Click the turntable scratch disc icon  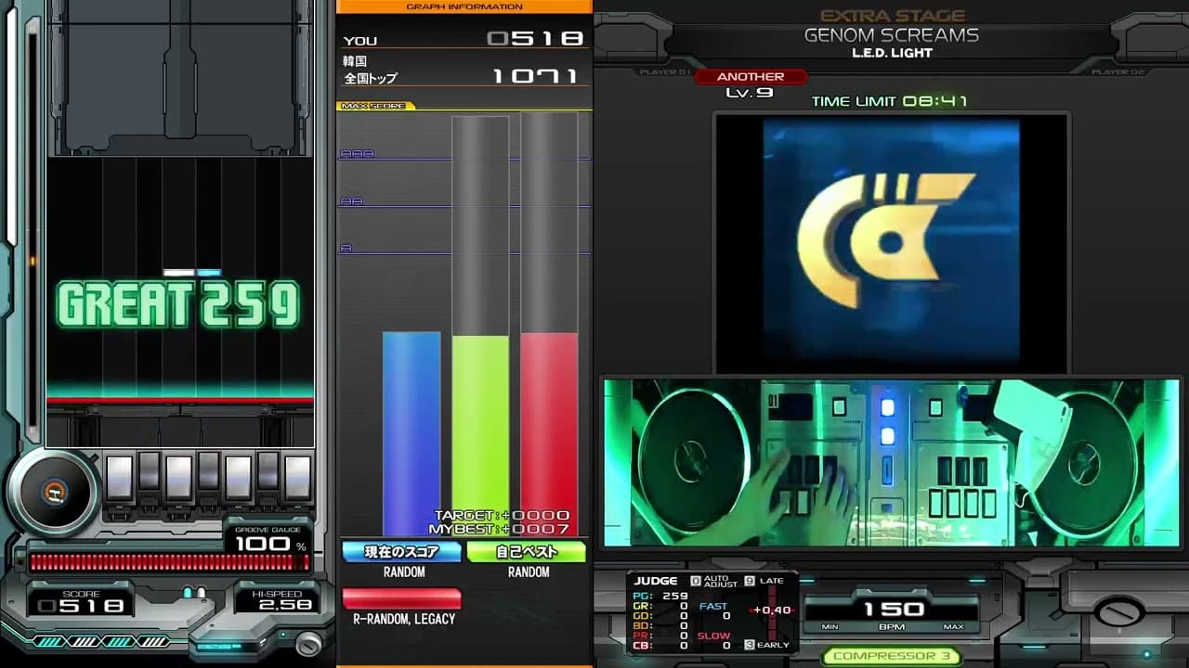pyautogui.click(x=55, y=492)
